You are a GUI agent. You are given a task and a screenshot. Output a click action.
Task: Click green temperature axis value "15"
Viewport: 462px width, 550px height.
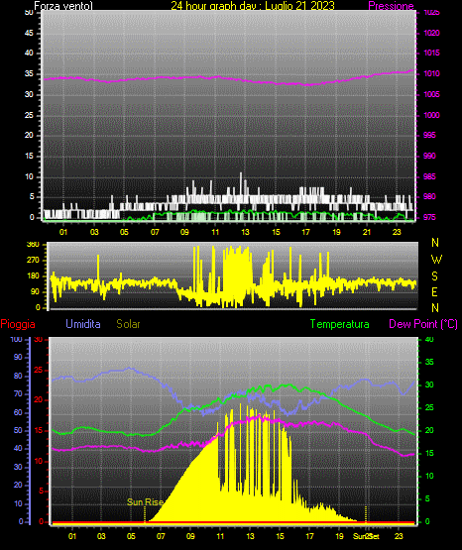tap(429, 453)
